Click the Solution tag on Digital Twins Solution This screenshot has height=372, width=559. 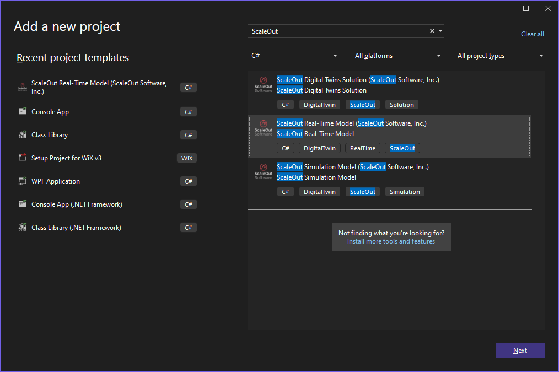click(402, 105)
